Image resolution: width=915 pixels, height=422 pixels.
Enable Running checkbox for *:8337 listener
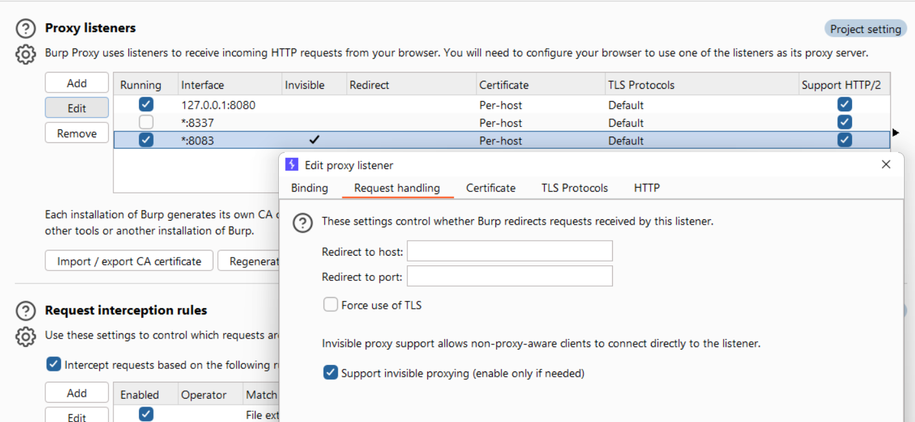click(x=147, y=122)
